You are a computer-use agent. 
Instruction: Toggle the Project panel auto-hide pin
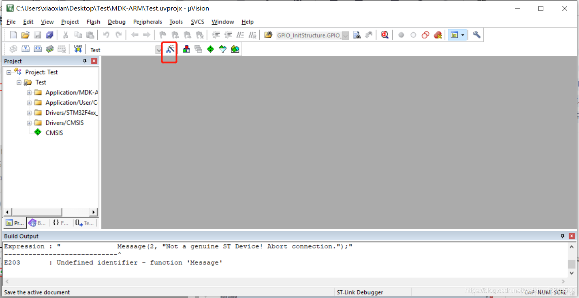pos(85,61)
